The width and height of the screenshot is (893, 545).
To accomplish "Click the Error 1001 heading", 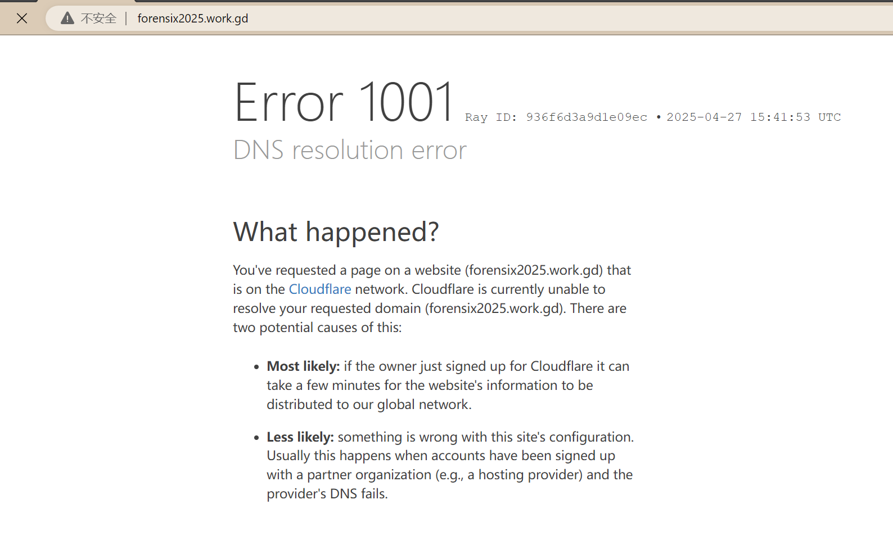I will click(x=344, y=102).
